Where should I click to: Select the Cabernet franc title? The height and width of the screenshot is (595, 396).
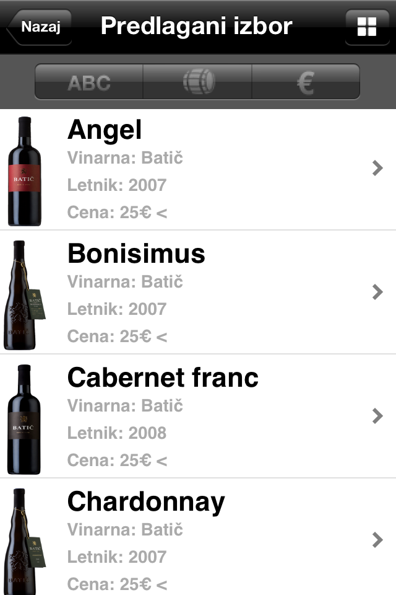click(x=163, y=378)
